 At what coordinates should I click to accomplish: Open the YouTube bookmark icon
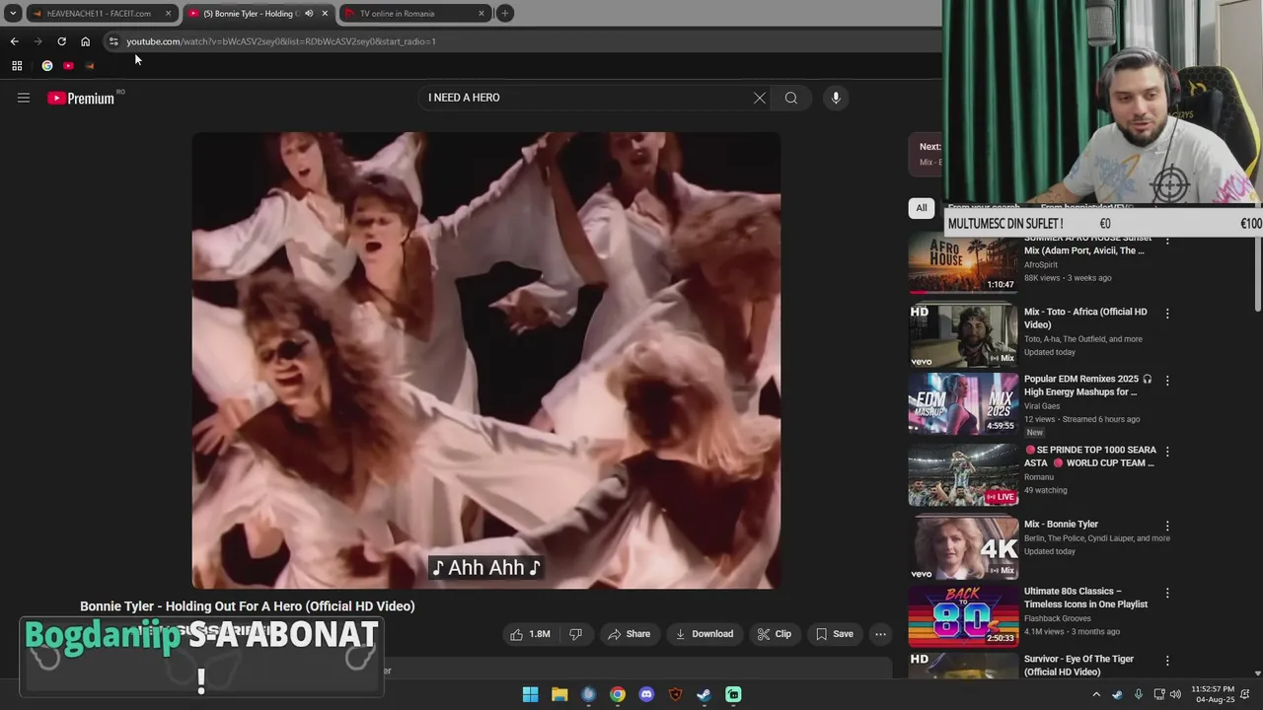68,66
